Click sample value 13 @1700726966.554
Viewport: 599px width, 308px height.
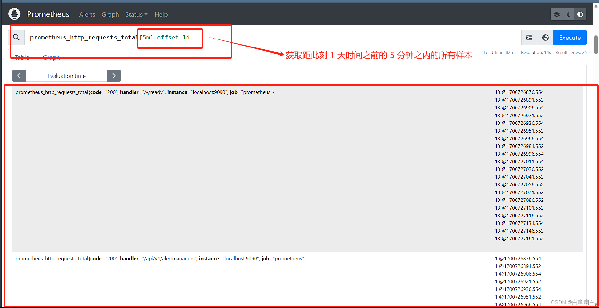[519, 139]
